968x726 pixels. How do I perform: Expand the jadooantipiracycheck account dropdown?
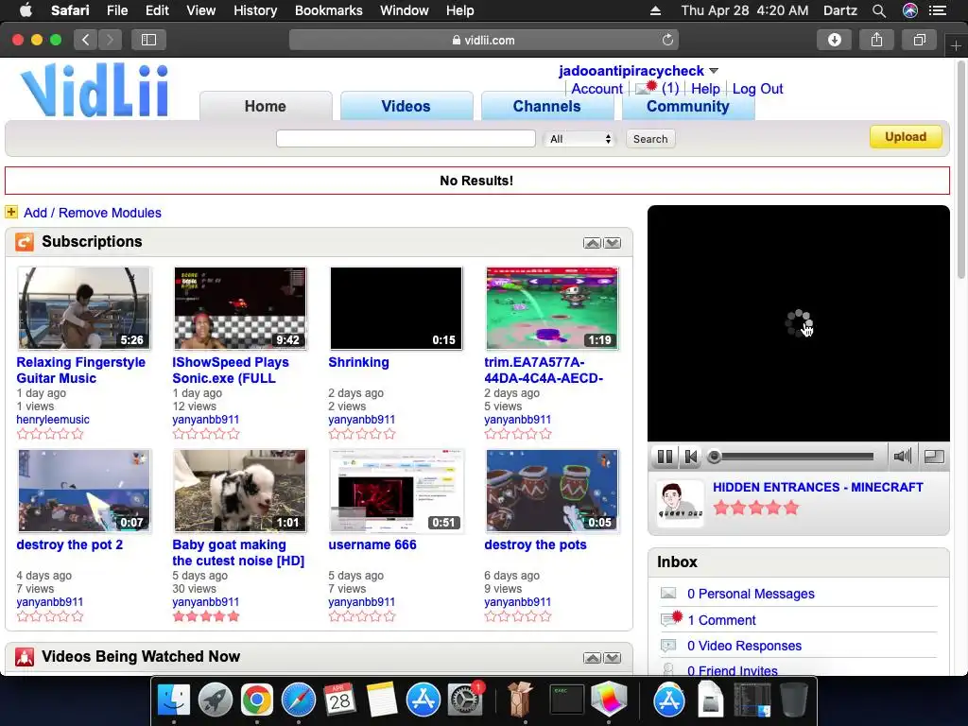(x=714, y=71)
